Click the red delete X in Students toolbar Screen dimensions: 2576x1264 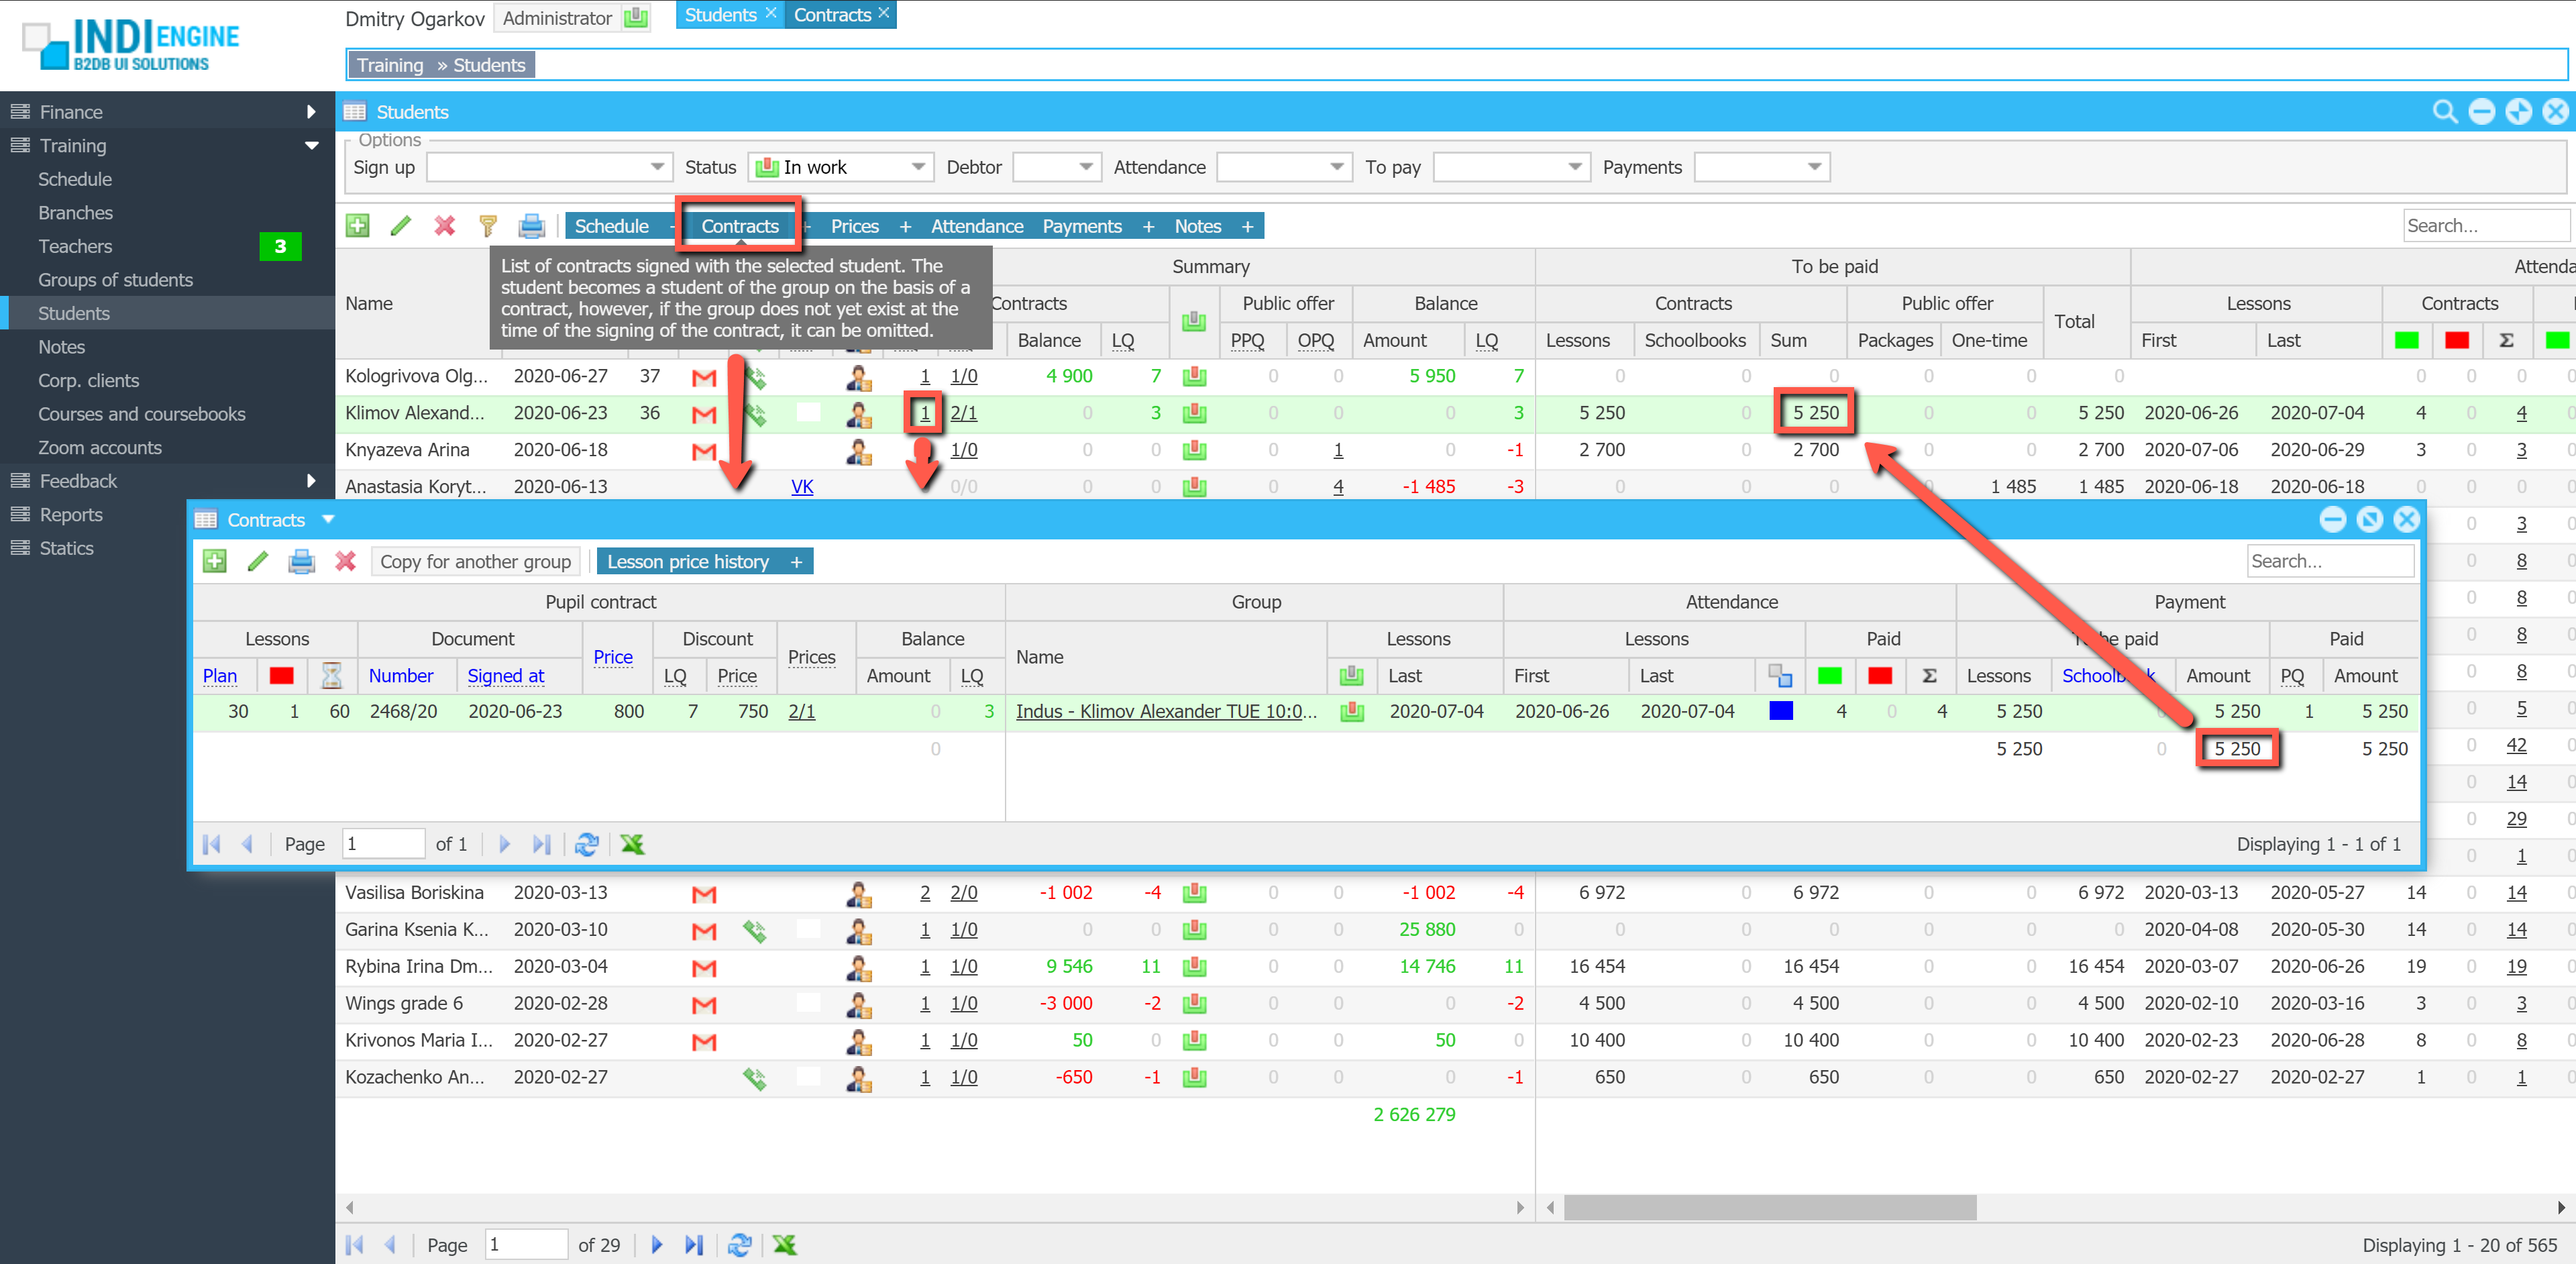point(444,226)
